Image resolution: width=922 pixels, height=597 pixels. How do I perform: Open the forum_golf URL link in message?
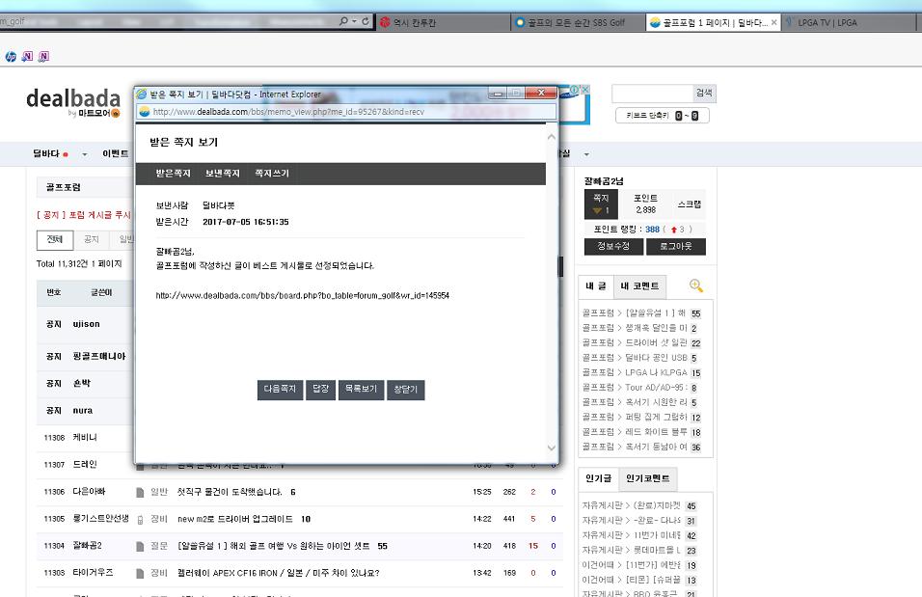tap(302, 296)
